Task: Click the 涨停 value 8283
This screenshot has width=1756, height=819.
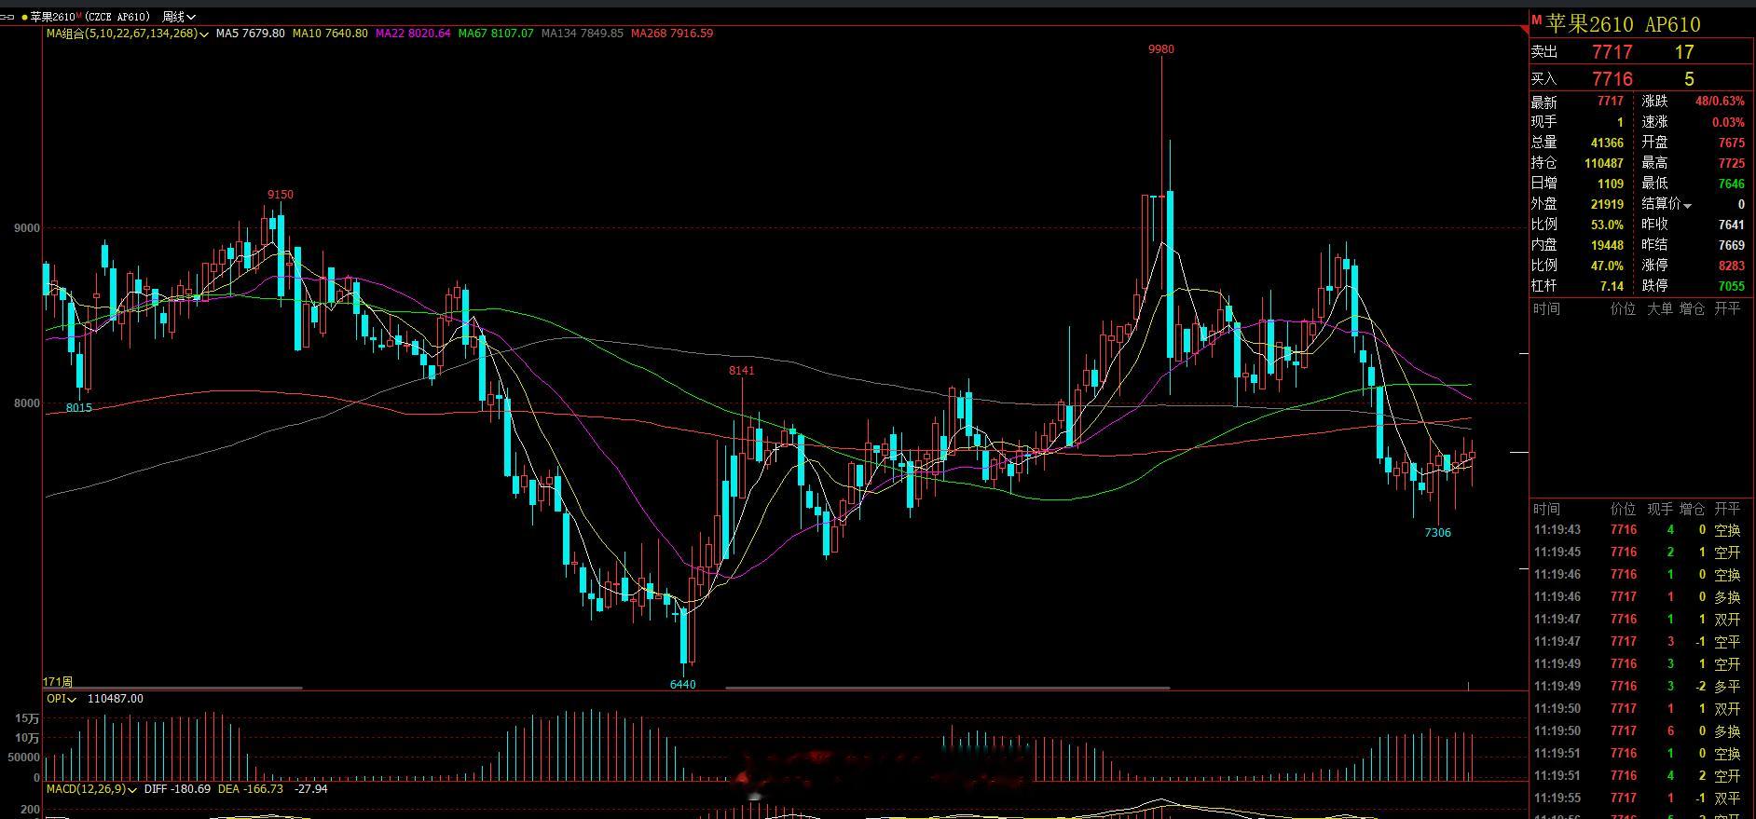Action: point(1732,266)
